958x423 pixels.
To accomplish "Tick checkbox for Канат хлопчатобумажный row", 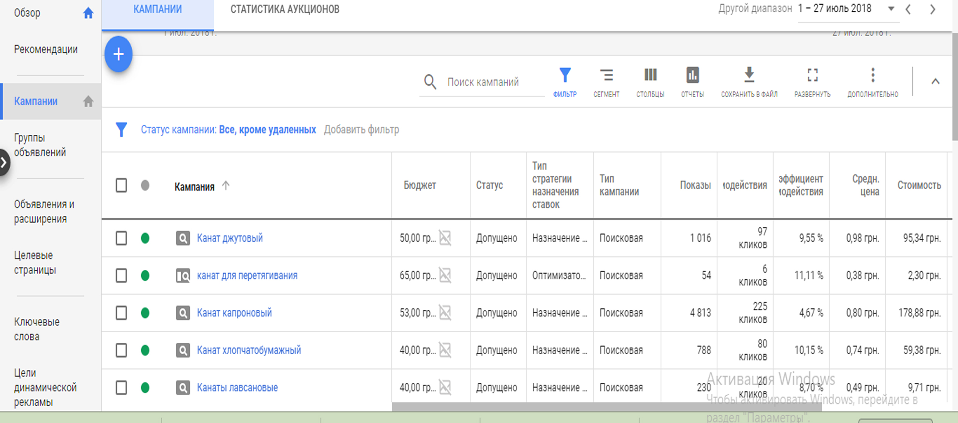I will point(121,350).
